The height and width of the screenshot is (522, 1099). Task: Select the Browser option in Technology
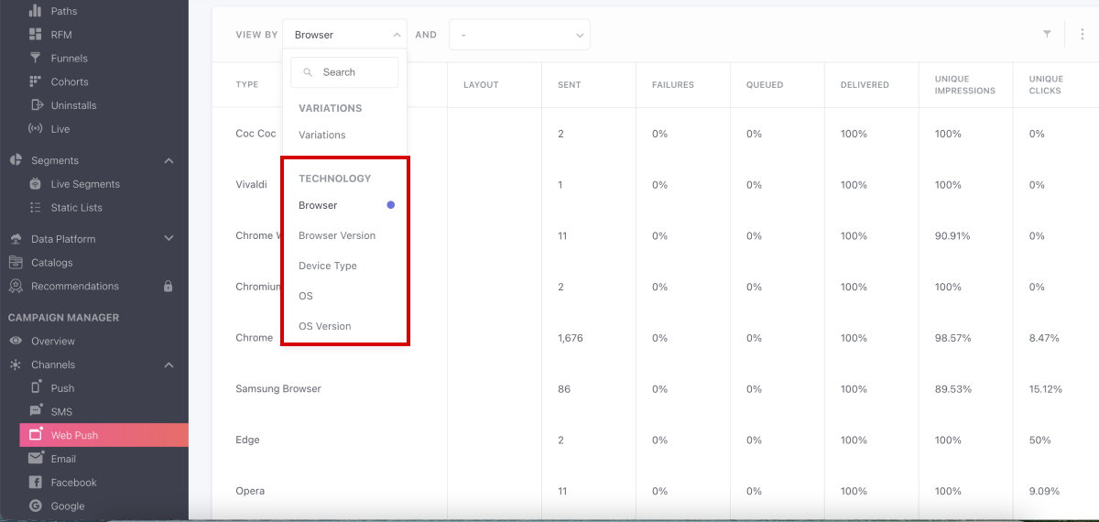click(x=318, y=205)
